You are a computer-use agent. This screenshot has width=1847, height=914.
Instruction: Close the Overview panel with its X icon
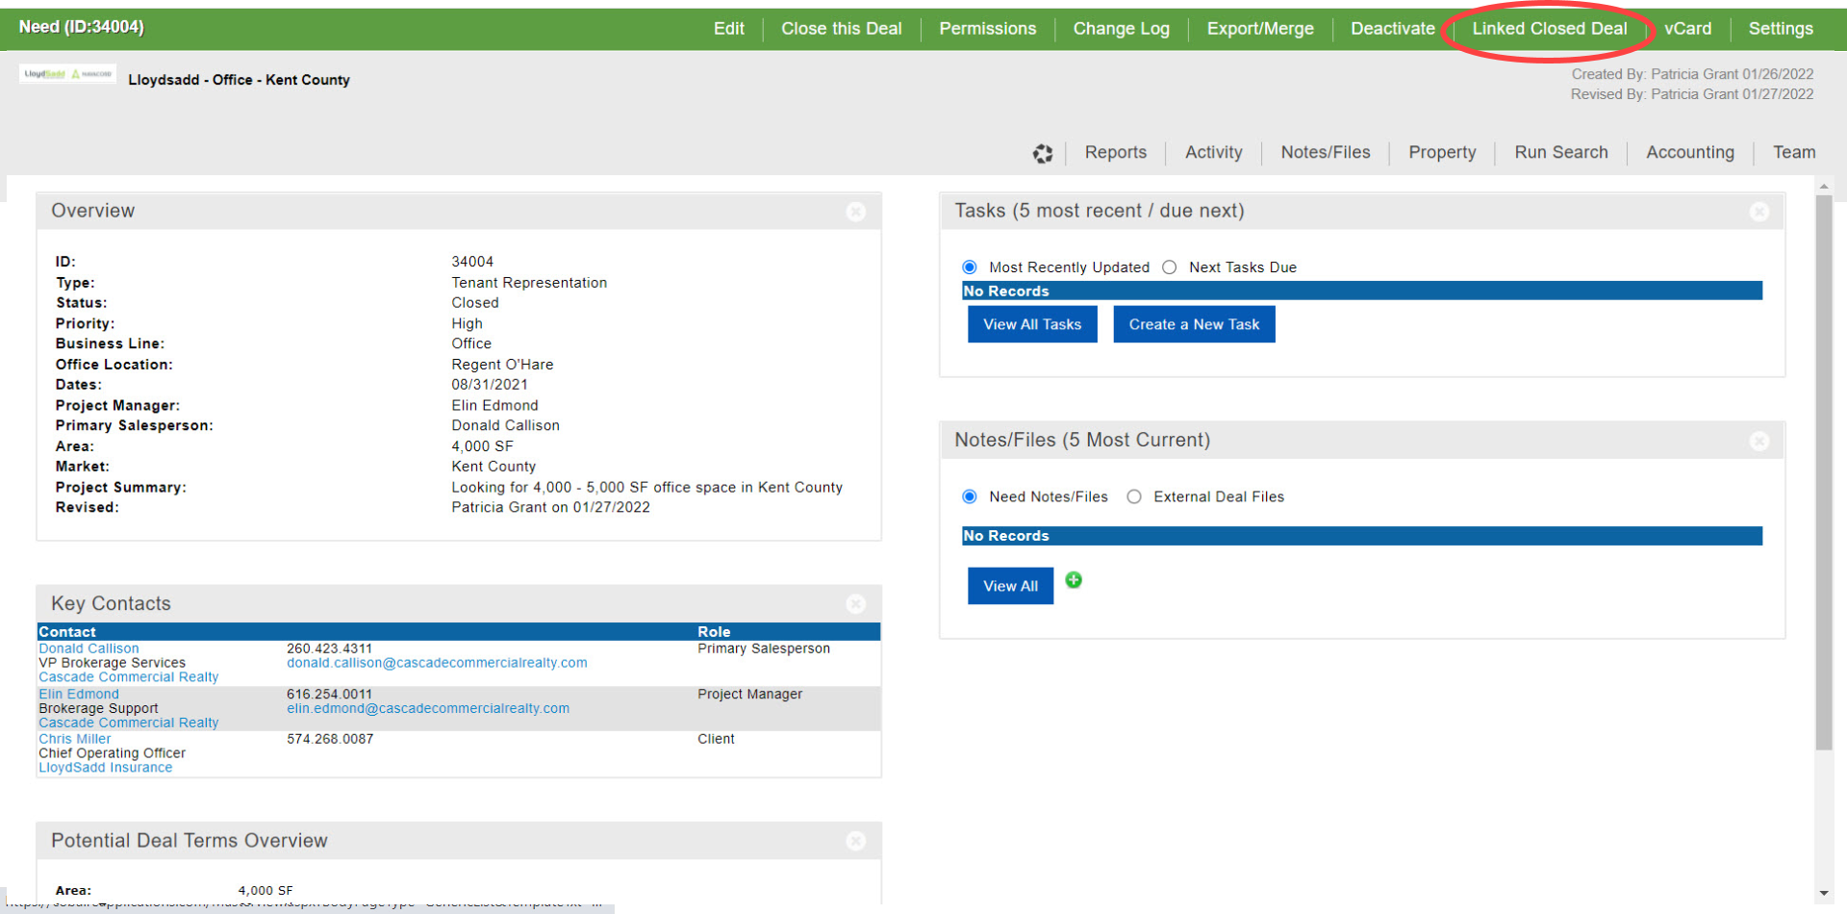(855, 212)
